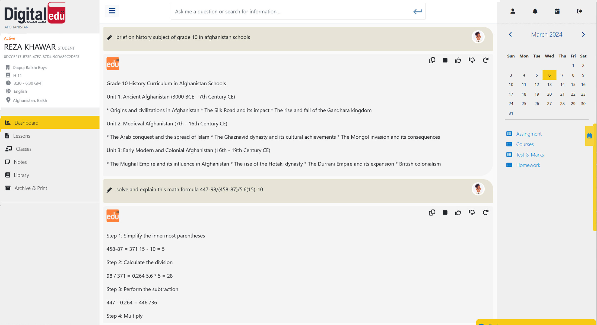Copy the math solution answer
The height and width of the screenshot is (325, 597).
[x=432, y=212]
